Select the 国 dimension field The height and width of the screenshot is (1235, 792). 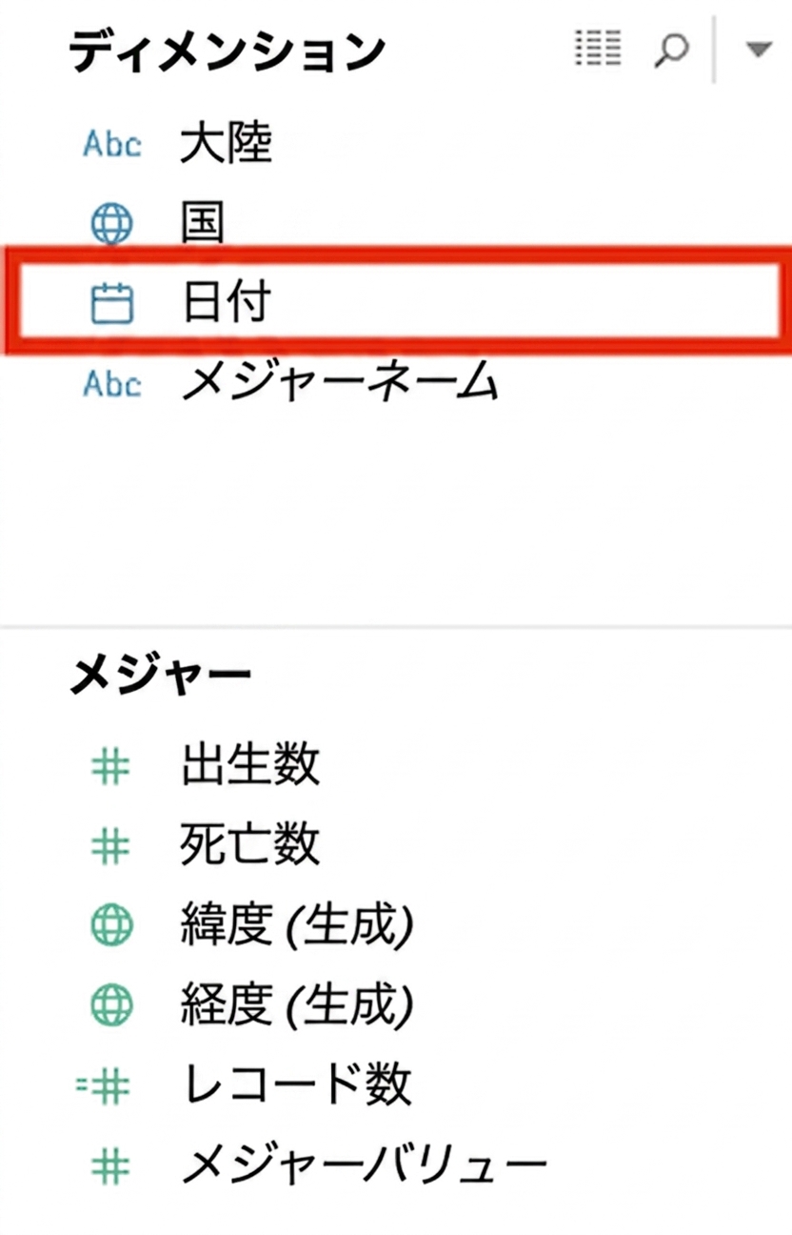coord(203,224)
